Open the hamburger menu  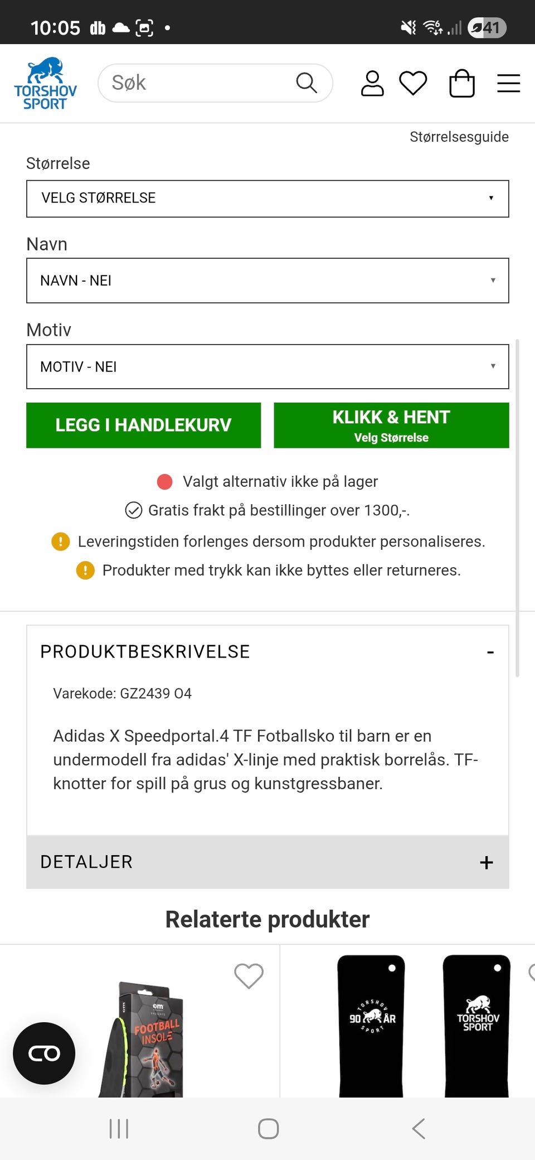508,84
